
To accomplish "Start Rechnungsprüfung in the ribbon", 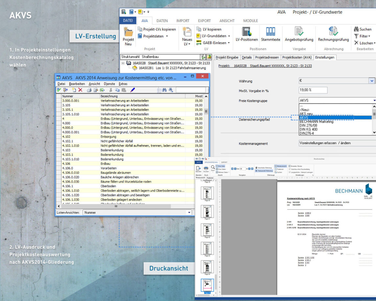I will tap(333, 34).
